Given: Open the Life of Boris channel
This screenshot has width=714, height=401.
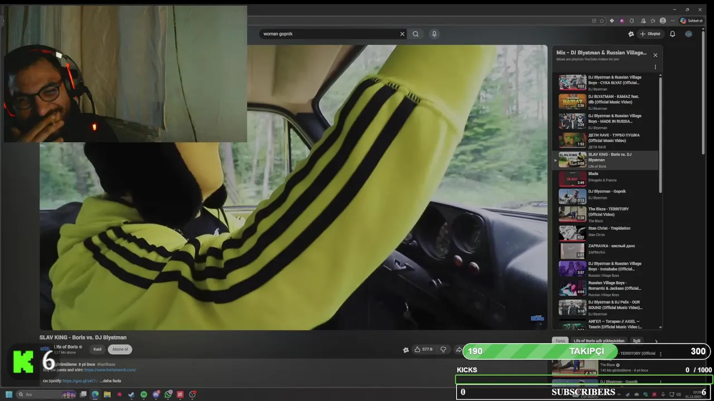Looking at the screenshot, I should pyautogui.click(x=66, y=347).
